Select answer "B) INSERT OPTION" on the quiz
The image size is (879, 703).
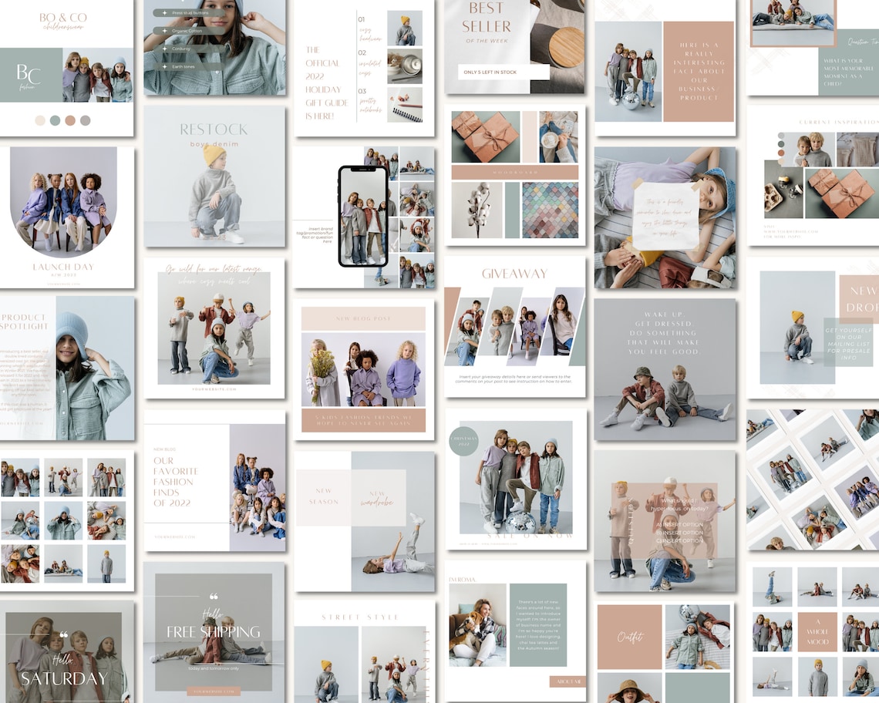(679, 533)
